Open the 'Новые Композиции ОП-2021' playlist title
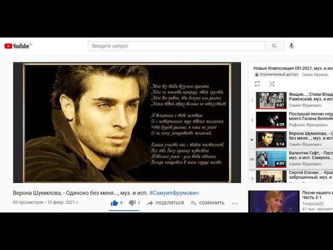 click(293, 68)
